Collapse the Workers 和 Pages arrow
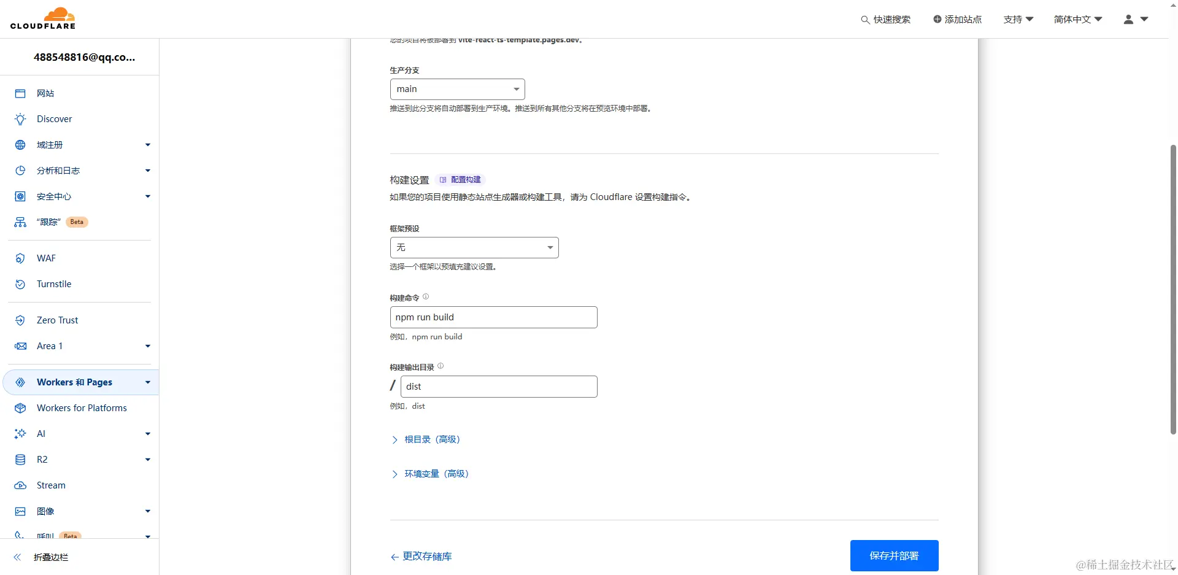 tap(147, 382)
